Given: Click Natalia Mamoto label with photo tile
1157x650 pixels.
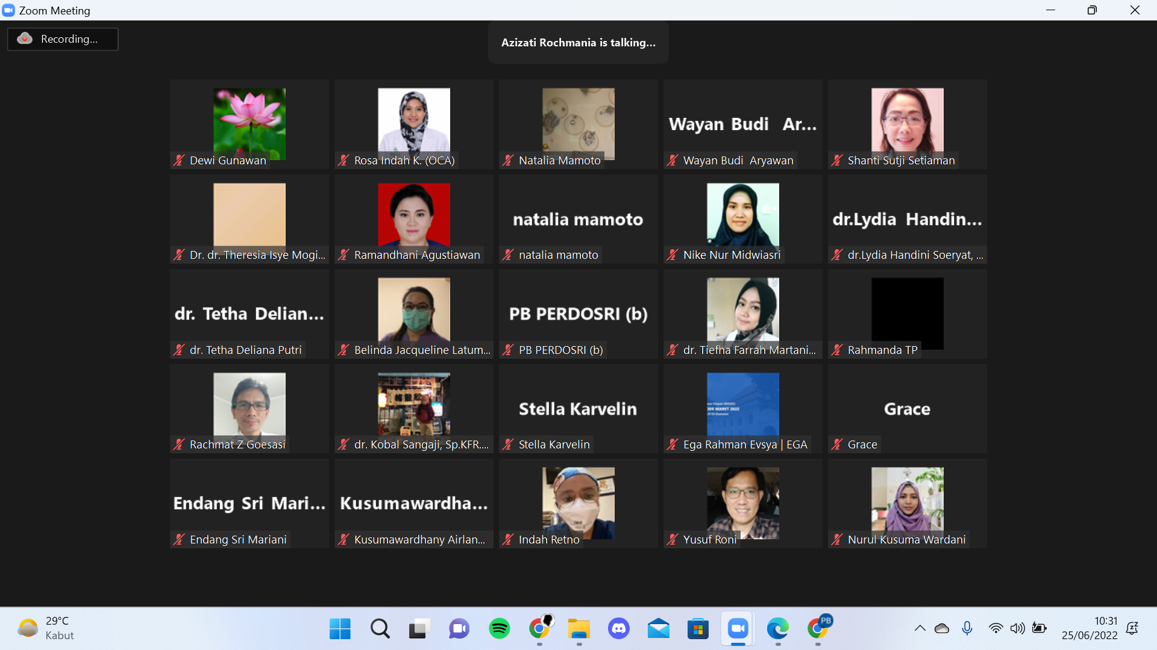Looking at the screenshot, I should (560, 160).
